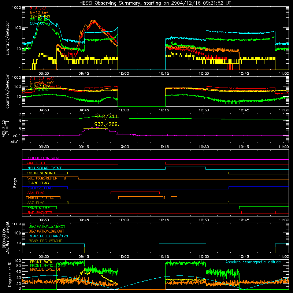This screenshot has height=293, width=293.
Task: Click the B3.8/711 flare annotation
Action: [x=106, y=117]
